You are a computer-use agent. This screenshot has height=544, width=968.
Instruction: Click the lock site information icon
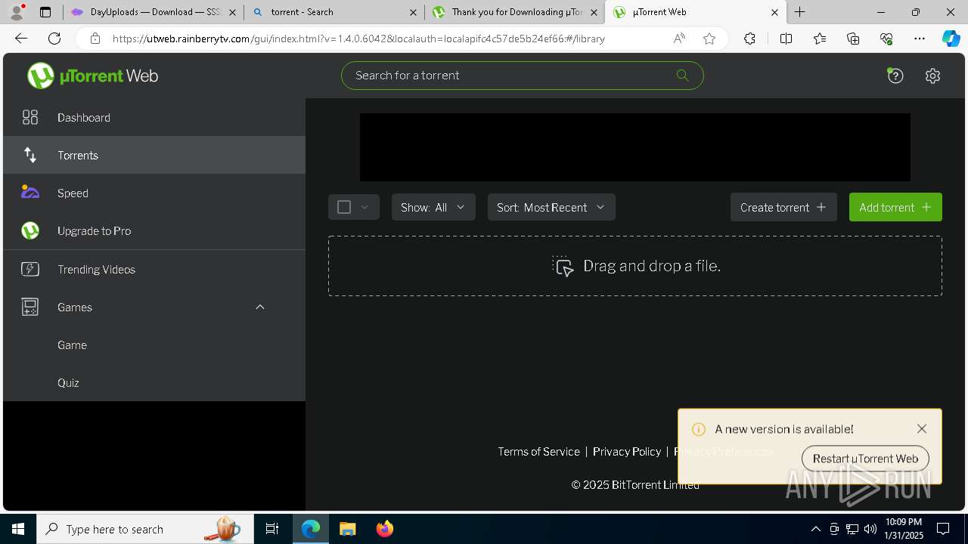pyautogui.click(x=95, y=39)
